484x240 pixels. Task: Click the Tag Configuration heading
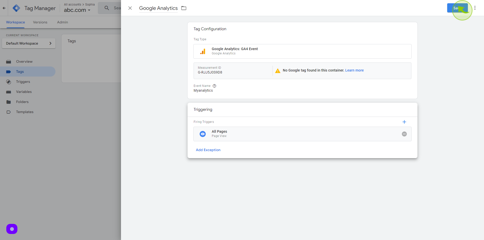210,29
